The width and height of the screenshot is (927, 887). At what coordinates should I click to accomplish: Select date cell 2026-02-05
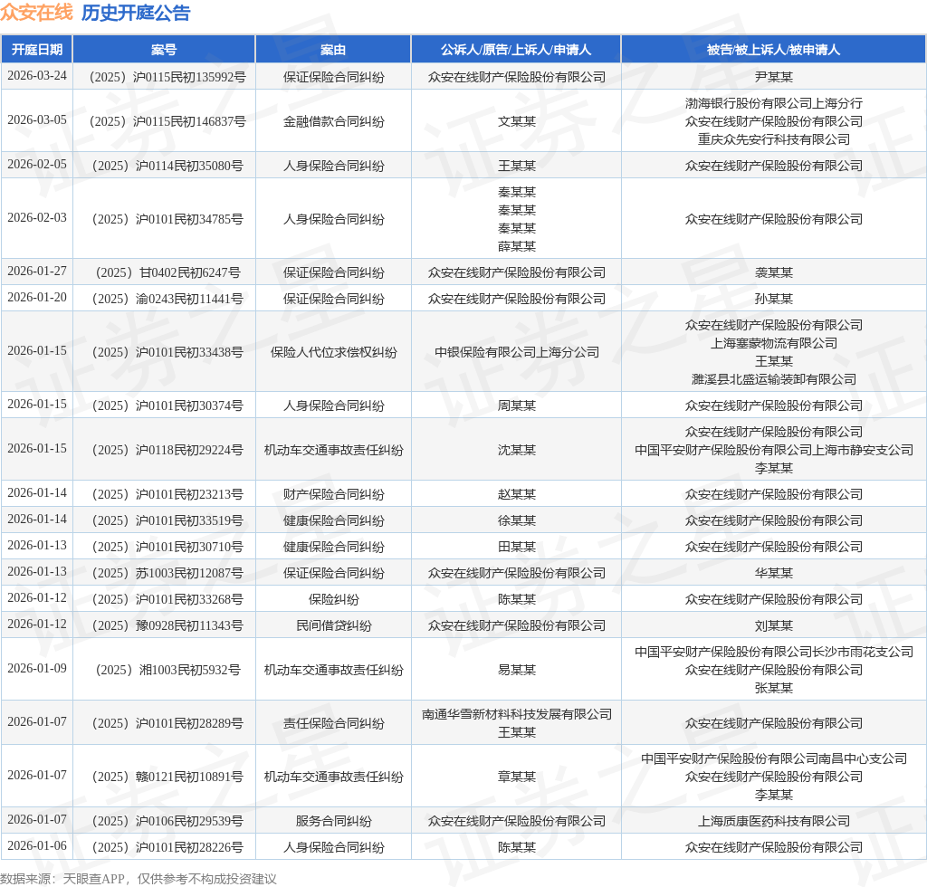tap(36, 165)
